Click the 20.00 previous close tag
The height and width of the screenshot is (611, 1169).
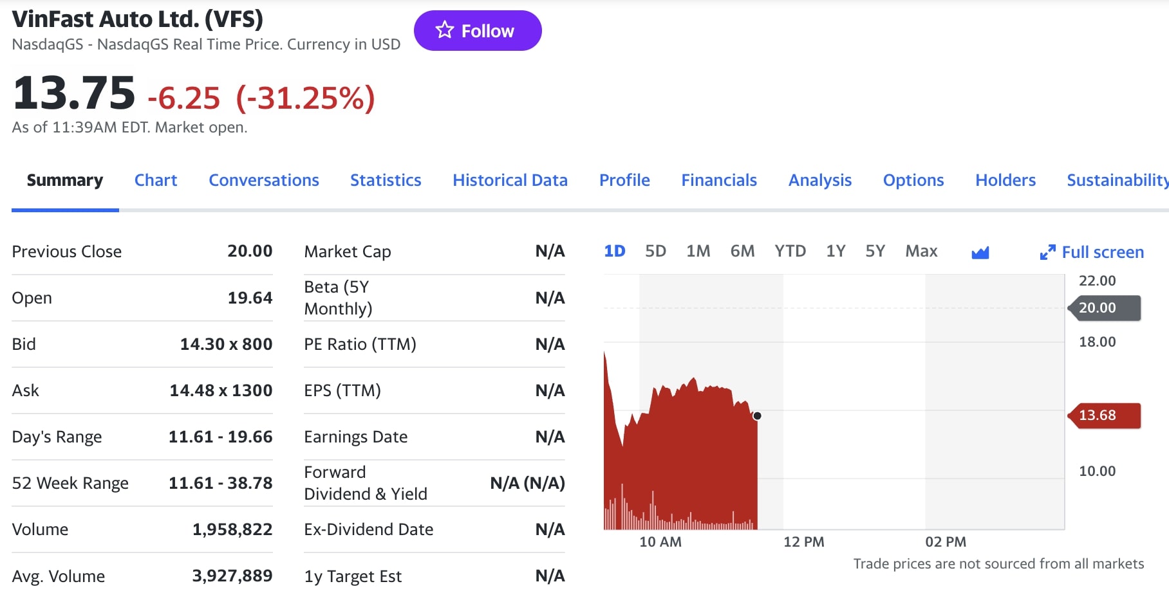[1104, 308]
